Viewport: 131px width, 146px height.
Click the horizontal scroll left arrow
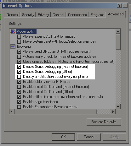coord(12,111)
